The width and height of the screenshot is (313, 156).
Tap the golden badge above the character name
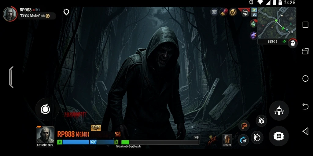click(96, 128)
